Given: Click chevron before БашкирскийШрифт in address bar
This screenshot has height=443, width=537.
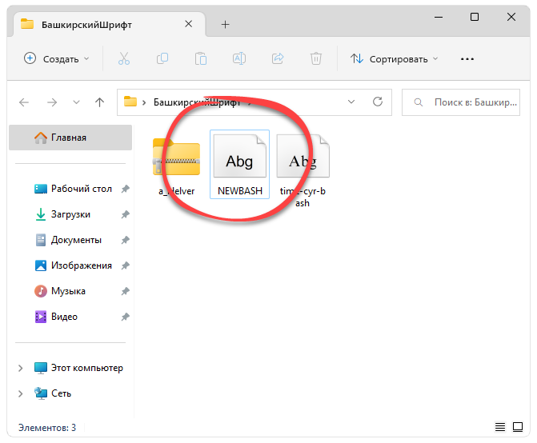Looking at the screenshot, I should [144, 102].
